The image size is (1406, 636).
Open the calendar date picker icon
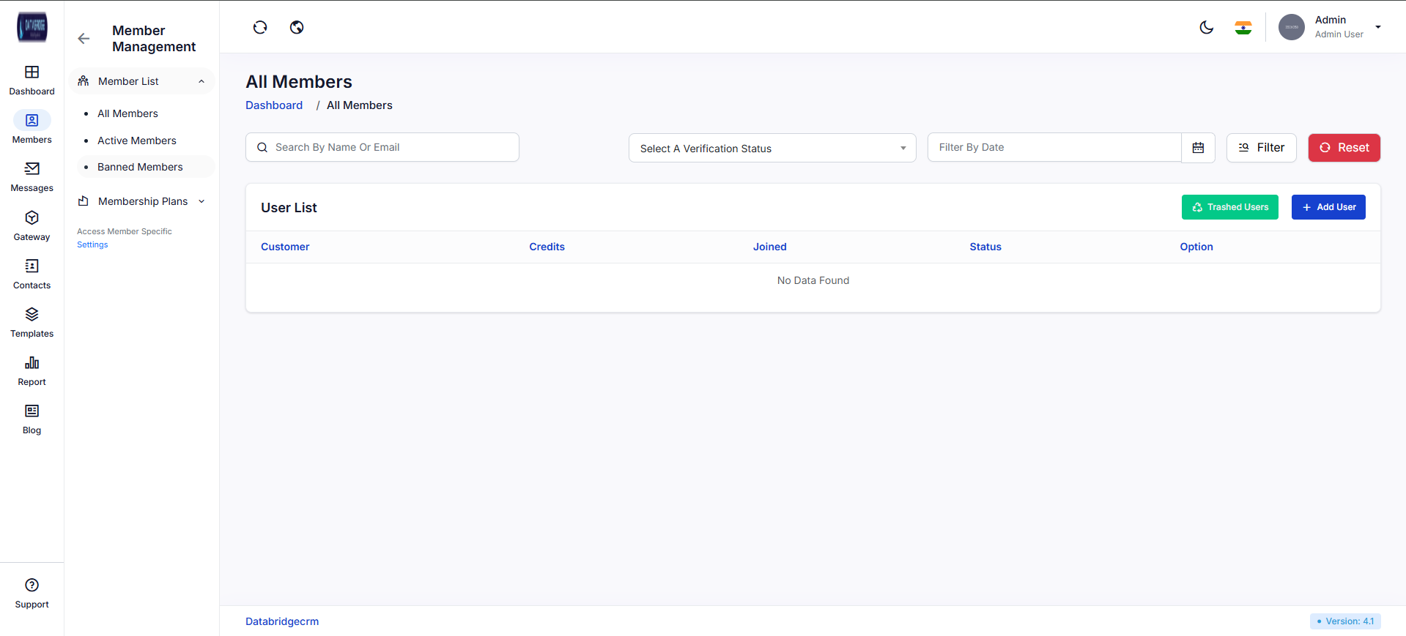click(x=1198, y=148)
